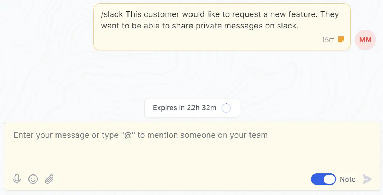383x195 pixels.
Task: Open the emoji picker smiley icon
Action: pyautogui.click(x=33, y=179)
